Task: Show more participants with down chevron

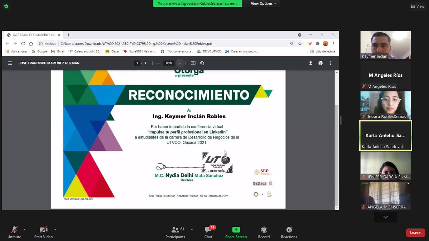Action: [385, 217]
